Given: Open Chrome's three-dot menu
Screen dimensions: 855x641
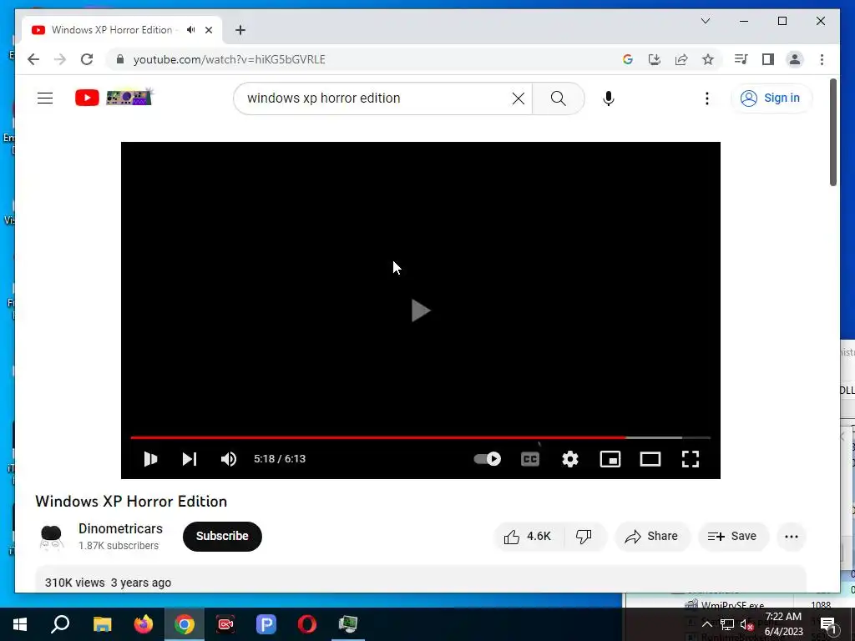Looking at the screenshot, I should click(822, 59).
